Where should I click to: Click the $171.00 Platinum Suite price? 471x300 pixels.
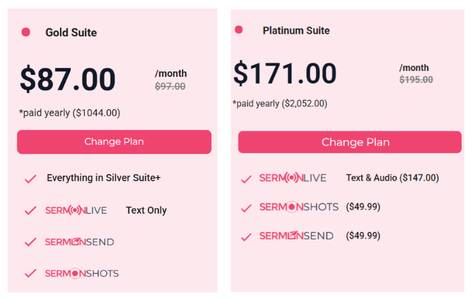tap(285, 73)
